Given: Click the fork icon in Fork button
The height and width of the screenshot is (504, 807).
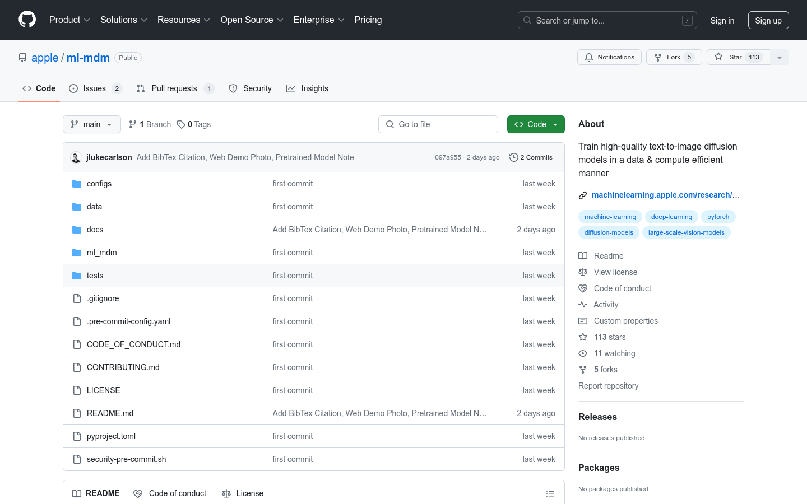Looking at the screenshot, I should [658, 57].
